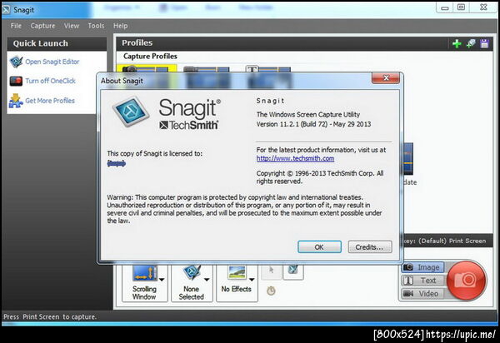The height and width of the screenshot is (343, 500).
Task: Click the Capture Profiles heading
Action: (x=150, y=56)
